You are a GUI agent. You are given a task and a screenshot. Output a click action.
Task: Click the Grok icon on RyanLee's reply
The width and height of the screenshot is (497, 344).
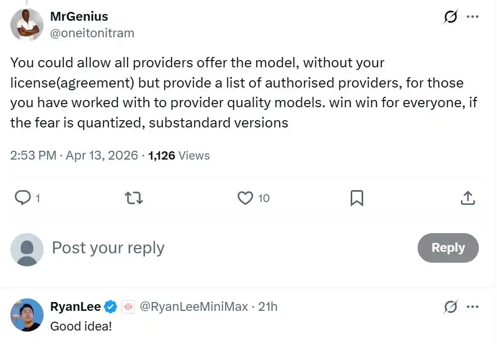pos(450,307)
